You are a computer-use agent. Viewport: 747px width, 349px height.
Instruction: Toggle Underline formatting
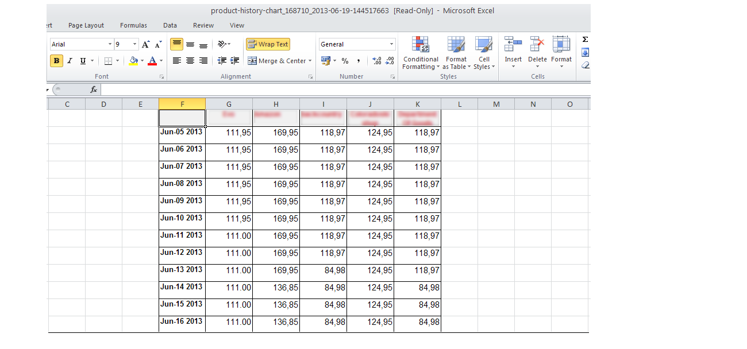click(83, 61)
